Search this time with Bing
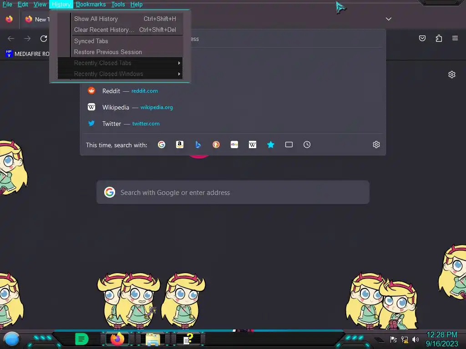Screen dimensions: 466x349 click(x=198, y=145)
